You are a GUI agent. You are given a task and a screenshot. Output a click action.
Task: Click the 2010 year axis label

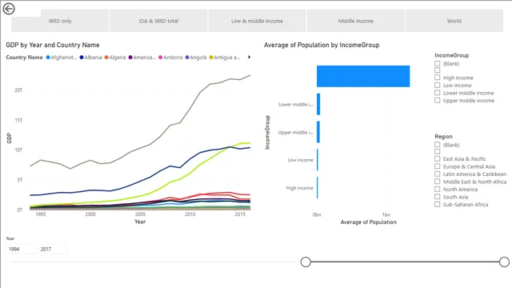coord(190,214)
